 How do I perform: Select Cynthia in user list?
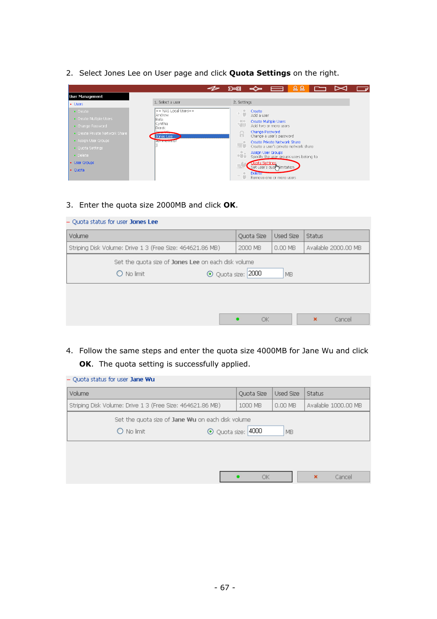[162, 124]
